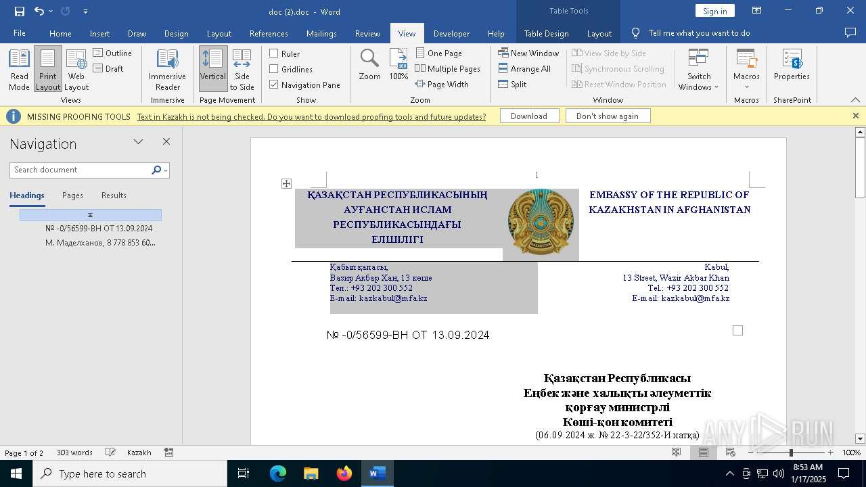Open the Zoom dialog

coord(369,65)
